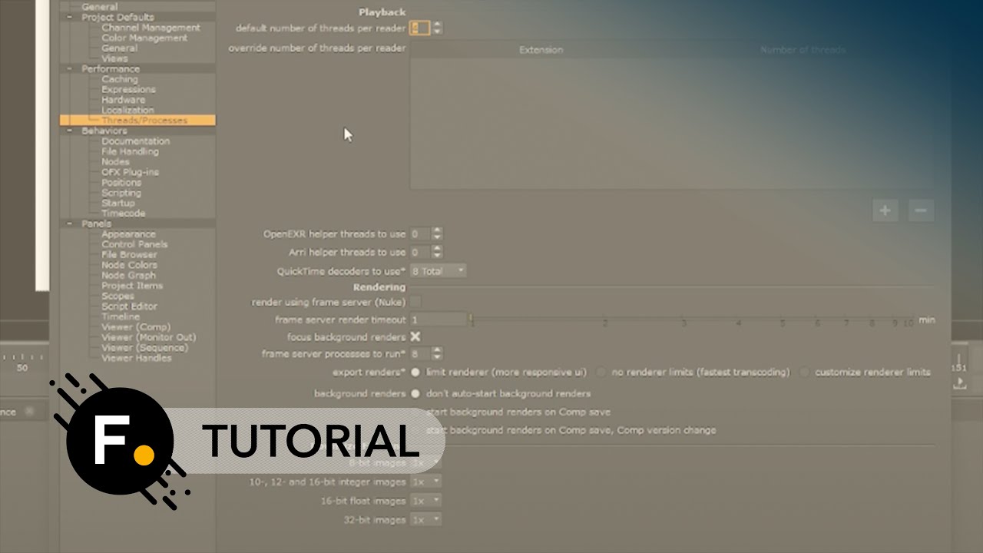This screenshot has height=553, width=983.
Task: Open Timeline preferences
Action: [121, 316]
